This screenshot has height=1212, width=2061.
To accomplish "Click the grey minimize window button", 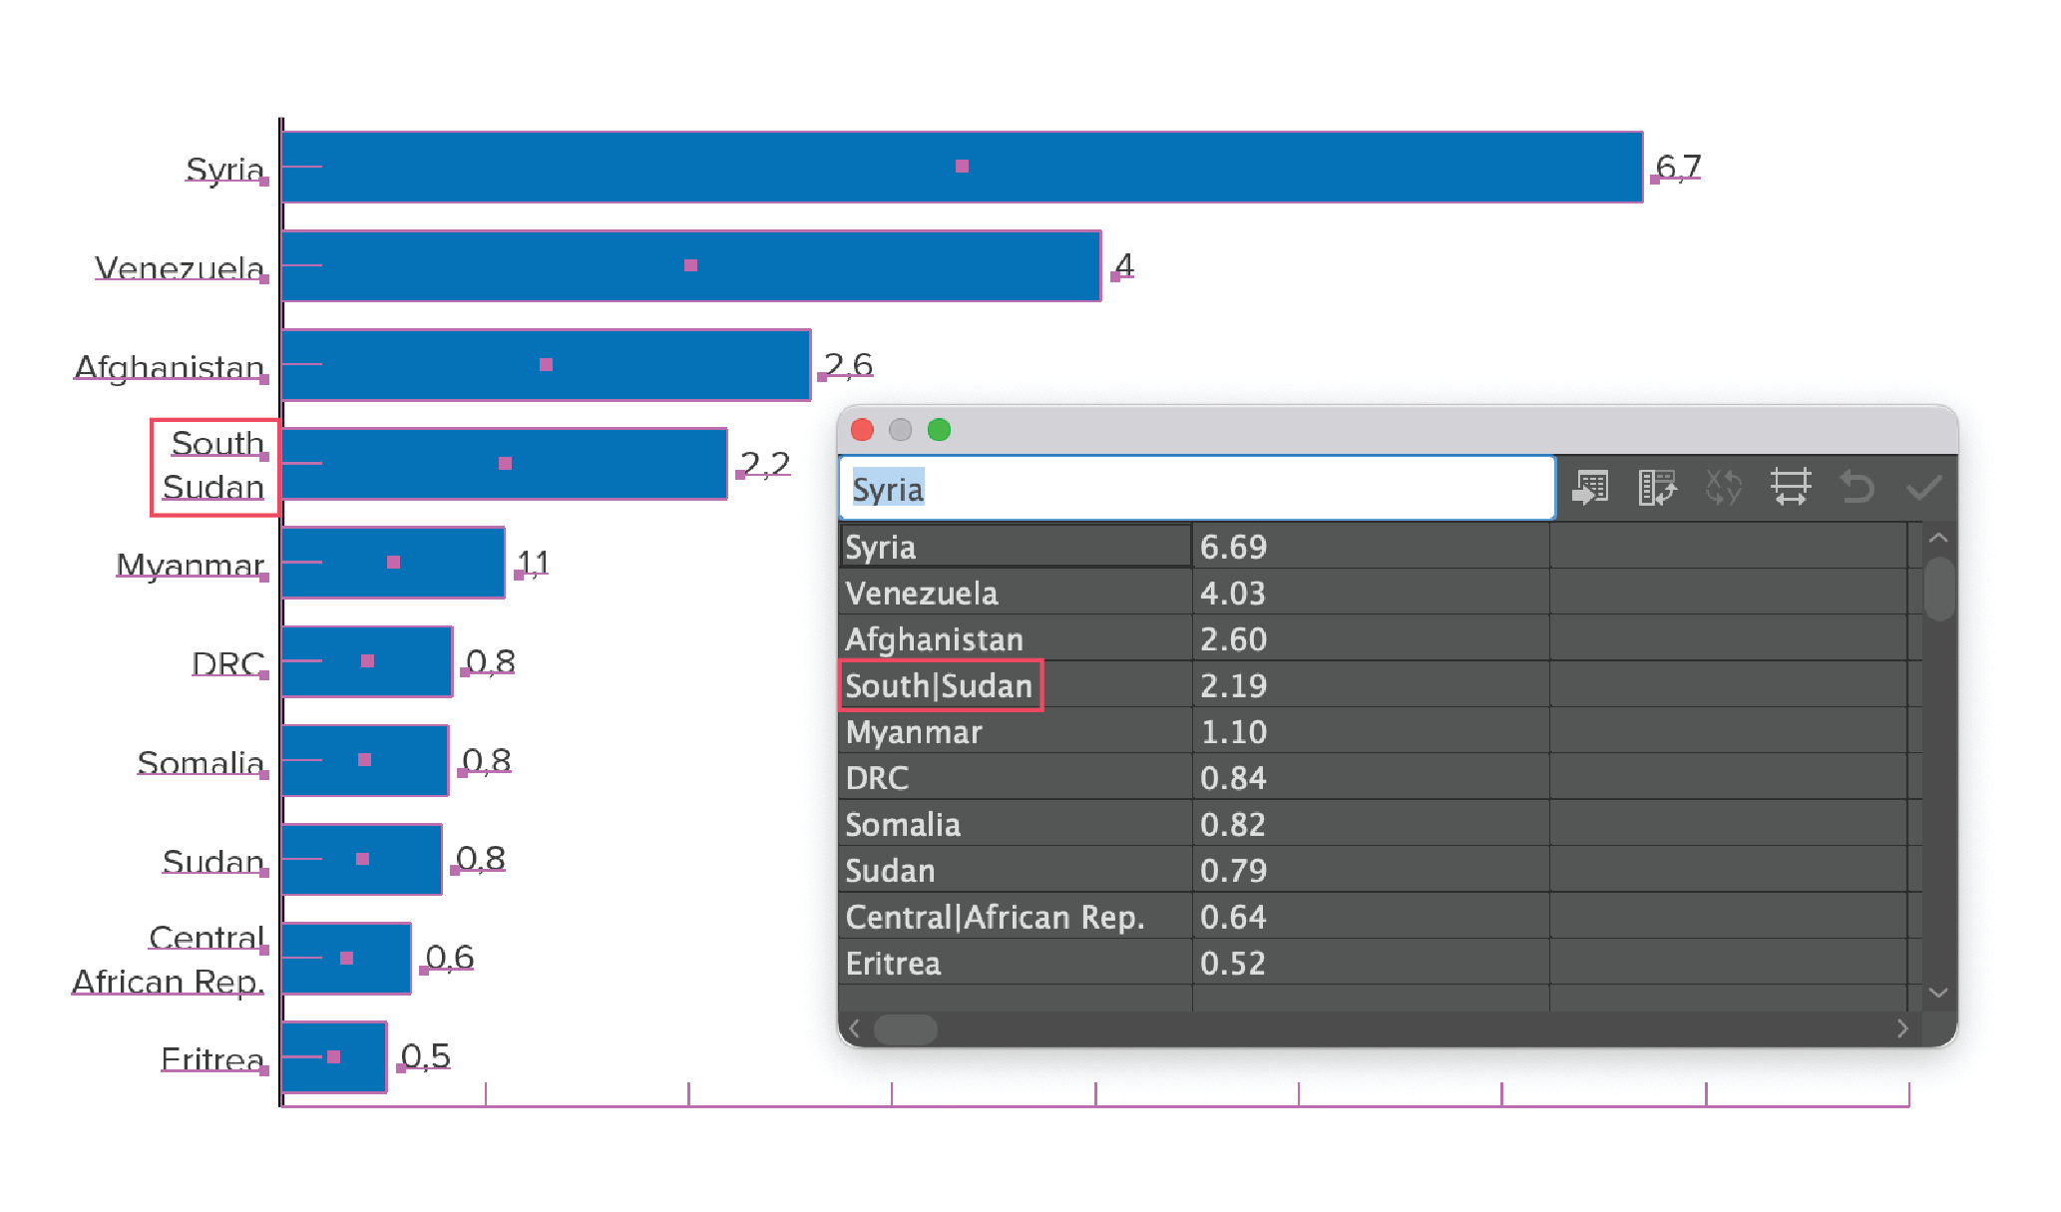I will point(900,430).
